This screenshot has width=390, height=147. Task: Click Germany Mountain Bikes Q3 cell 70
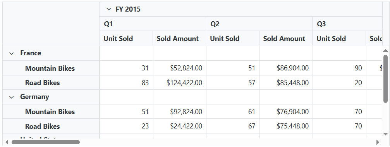[x=339, y=112]
